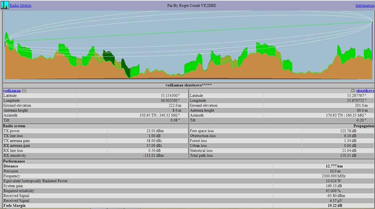Click the "RX sensitivity" row label
375x209 pixels.
(15, 155)
